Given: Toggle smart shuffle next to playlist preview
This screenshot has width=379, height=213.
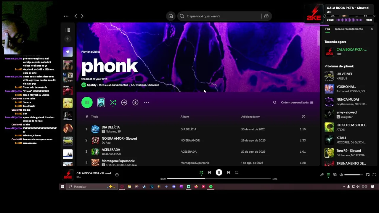Looking at the screenshot, I should pyautogui.click(x=113, y=103).
